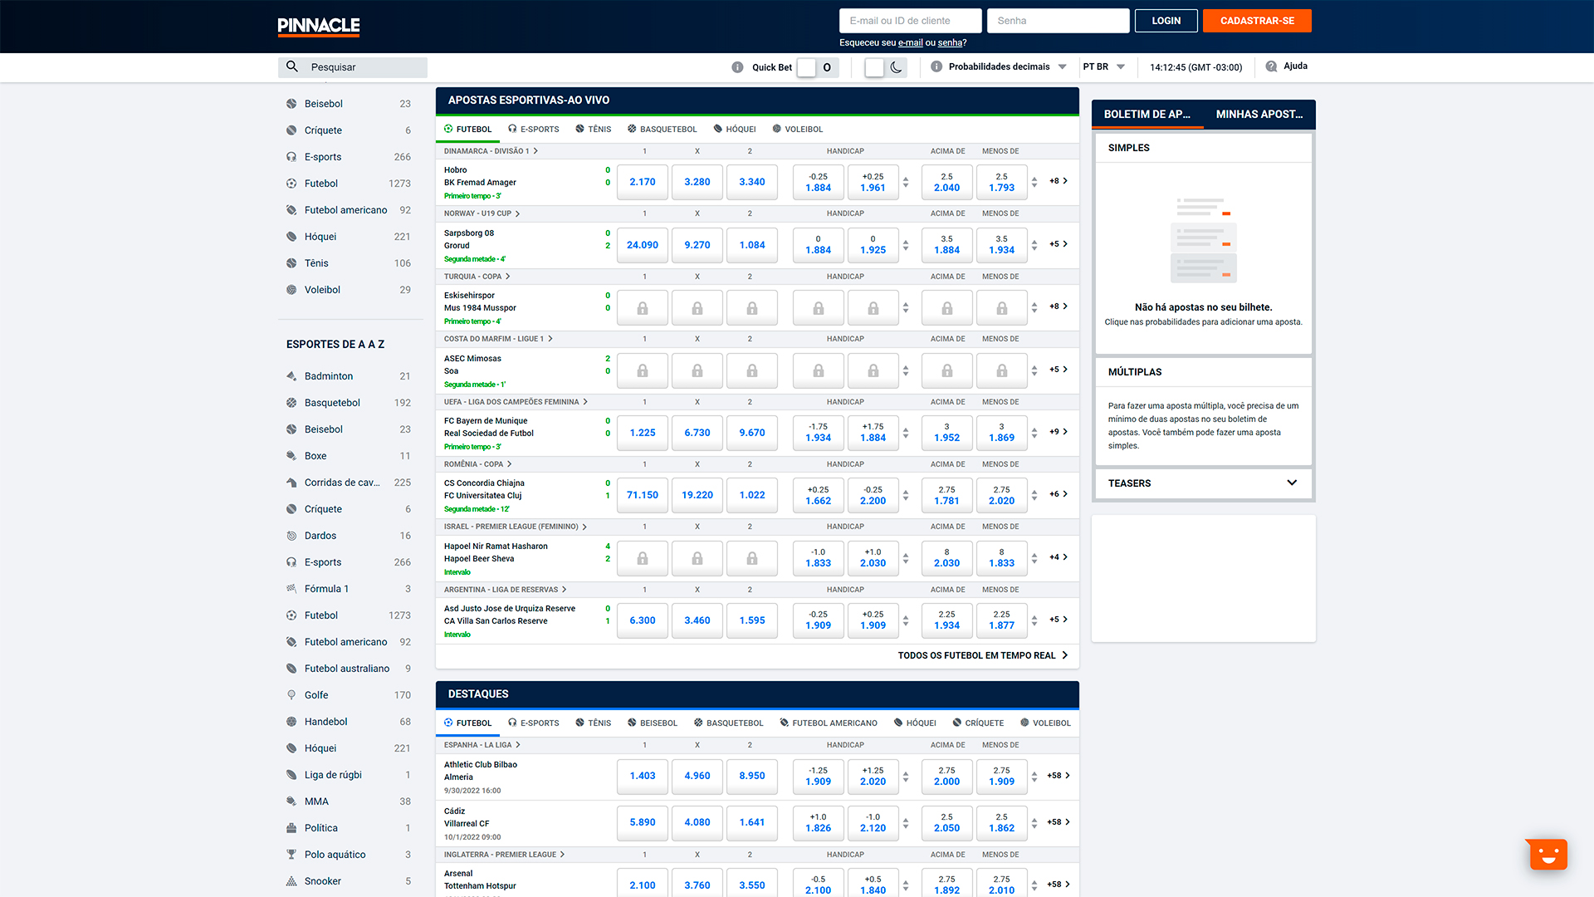
Task: Click the Dardos target icon
Action: pyautogui.click(x=291, y=536)
